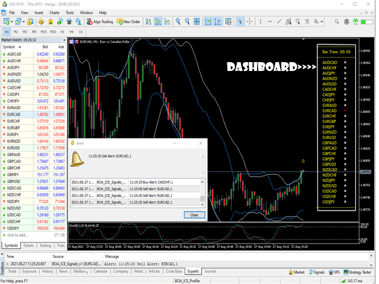This screenshot has width=379, height=284.
Task: Click the green LVL indicator icon
Action: tap(355, 22)
